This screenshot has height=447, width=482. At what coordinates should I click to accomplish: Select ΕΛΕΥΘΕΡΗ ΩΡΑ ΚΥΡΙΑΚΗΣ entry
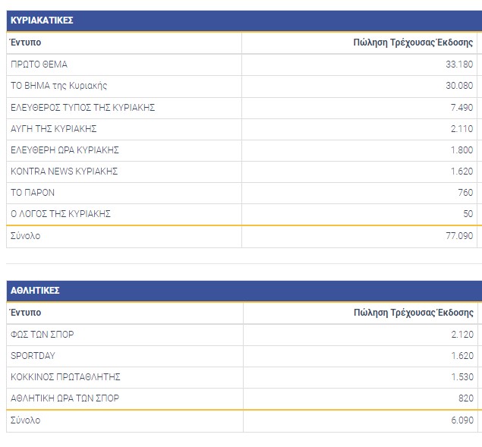tap(65, 150)
